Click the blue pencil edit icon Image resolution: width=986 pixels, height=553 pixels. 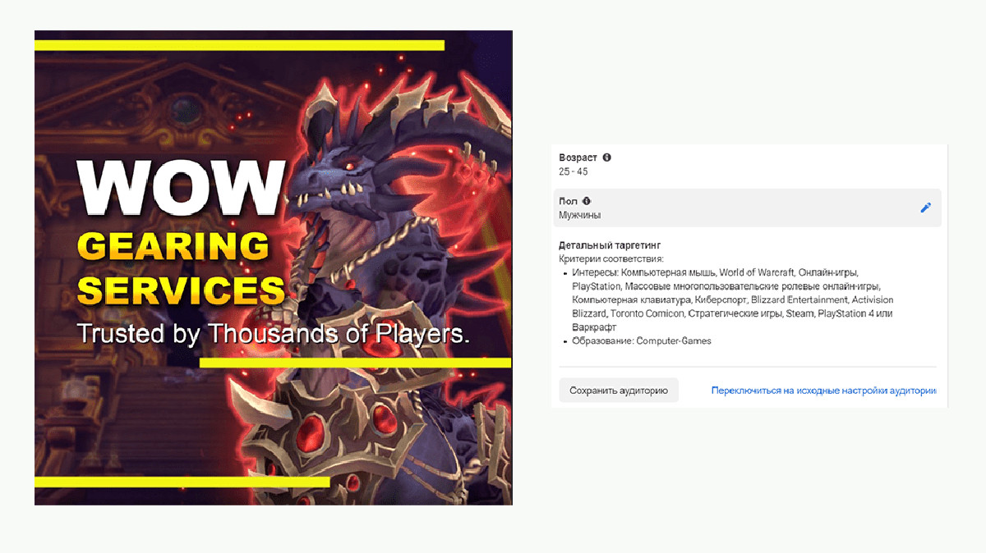[x=925, y=208]
